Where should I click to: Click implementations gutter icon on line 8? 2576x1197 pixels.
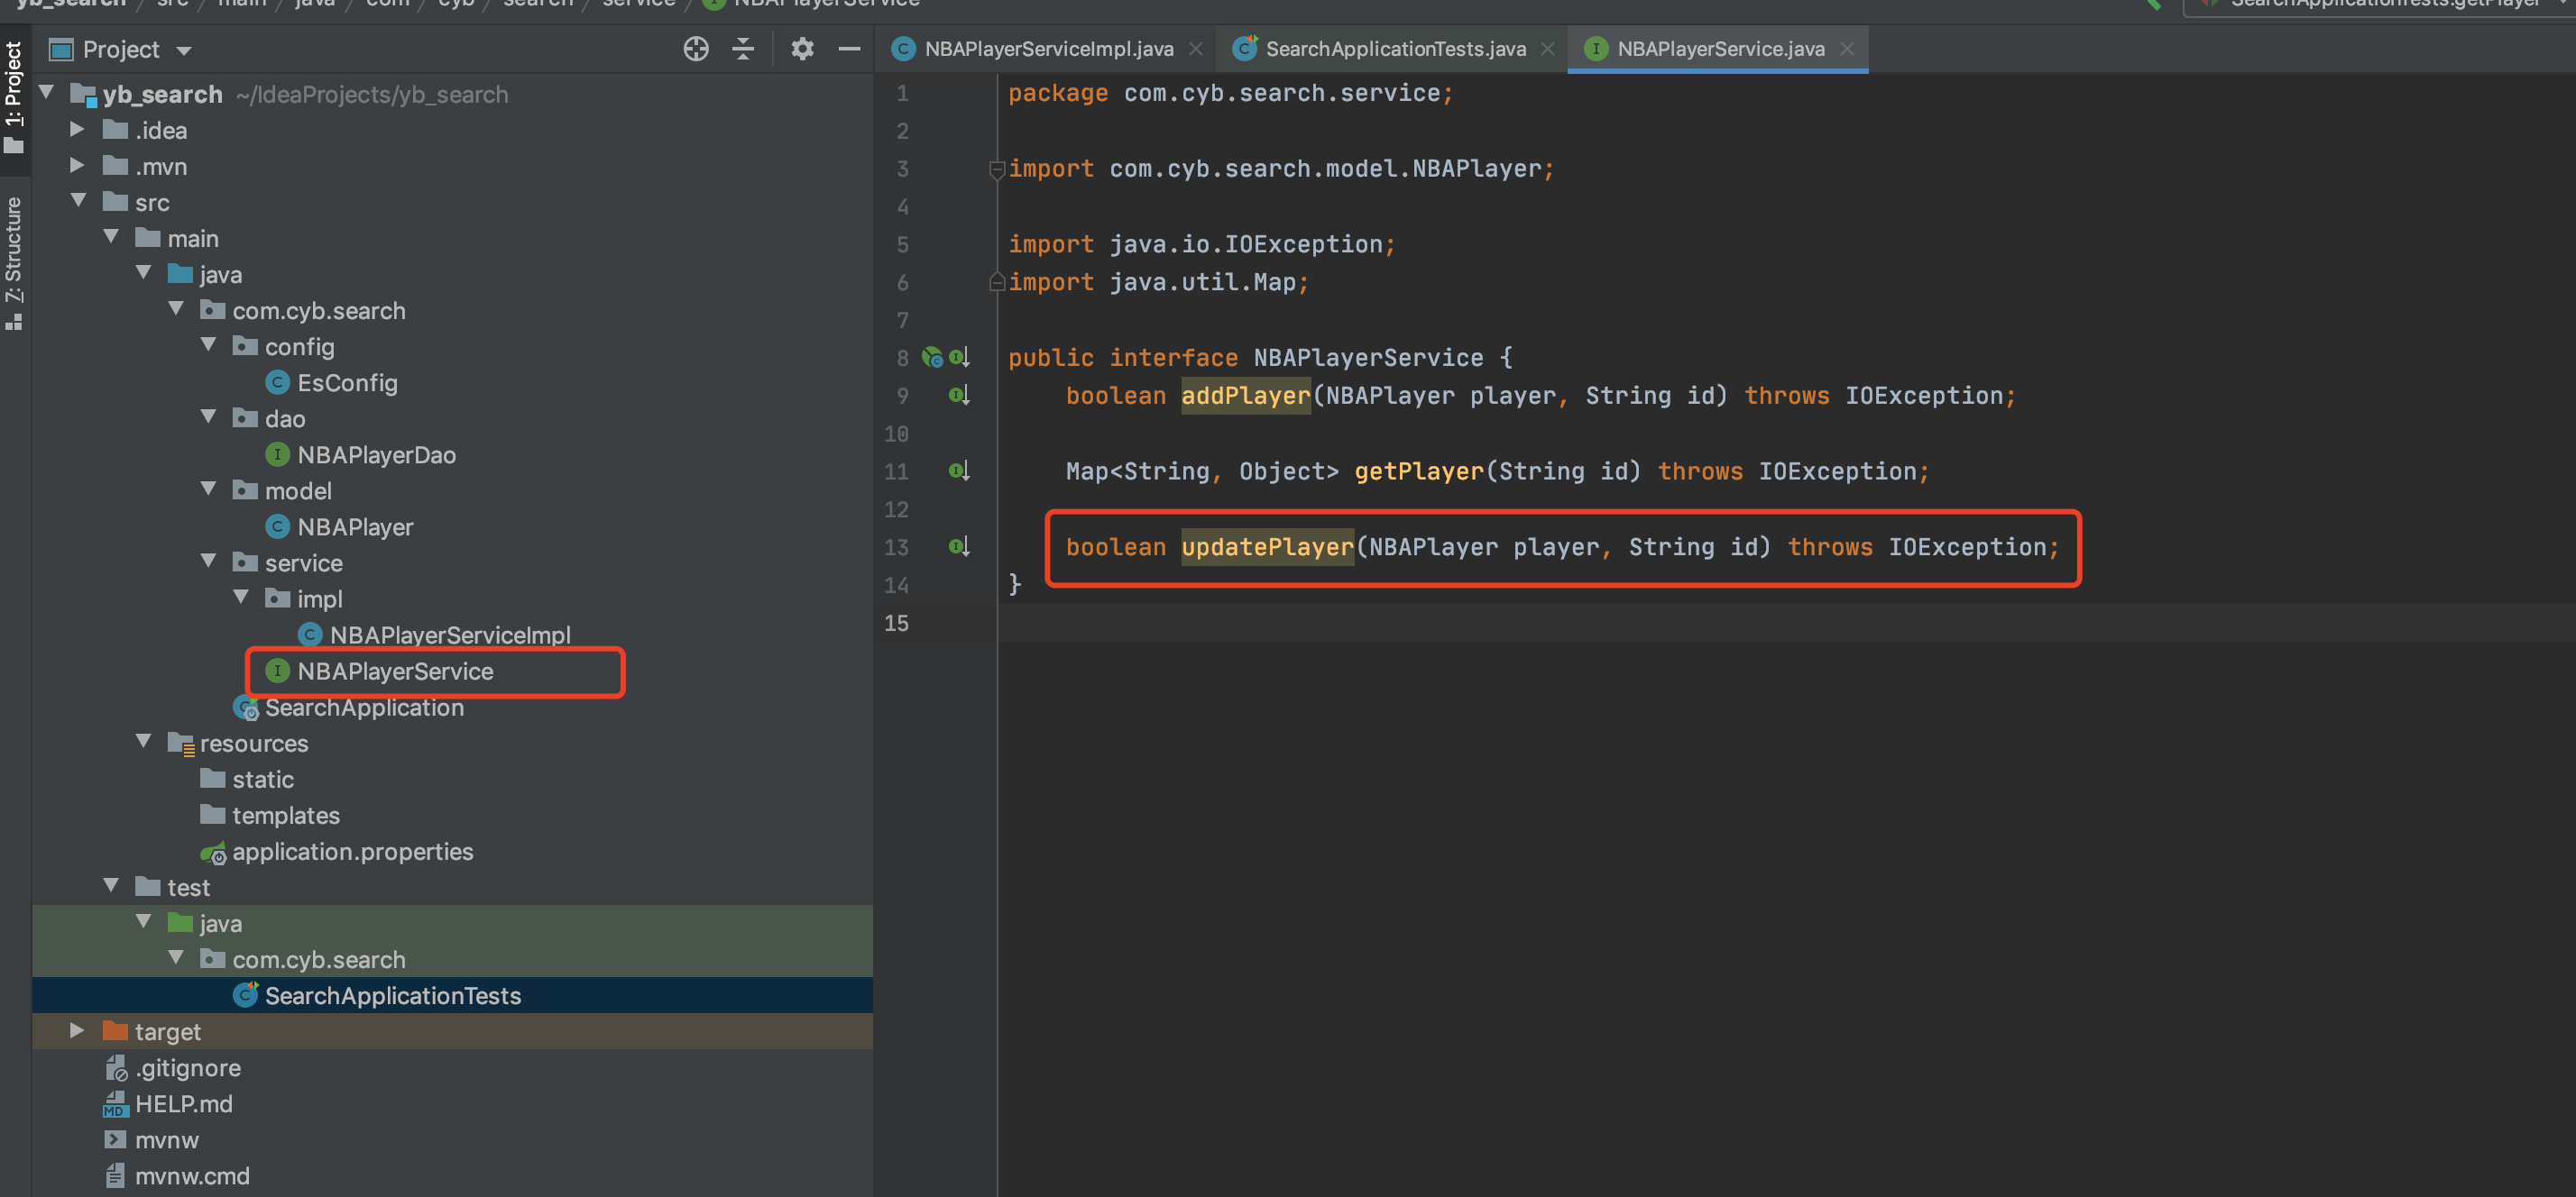[958, 357]
